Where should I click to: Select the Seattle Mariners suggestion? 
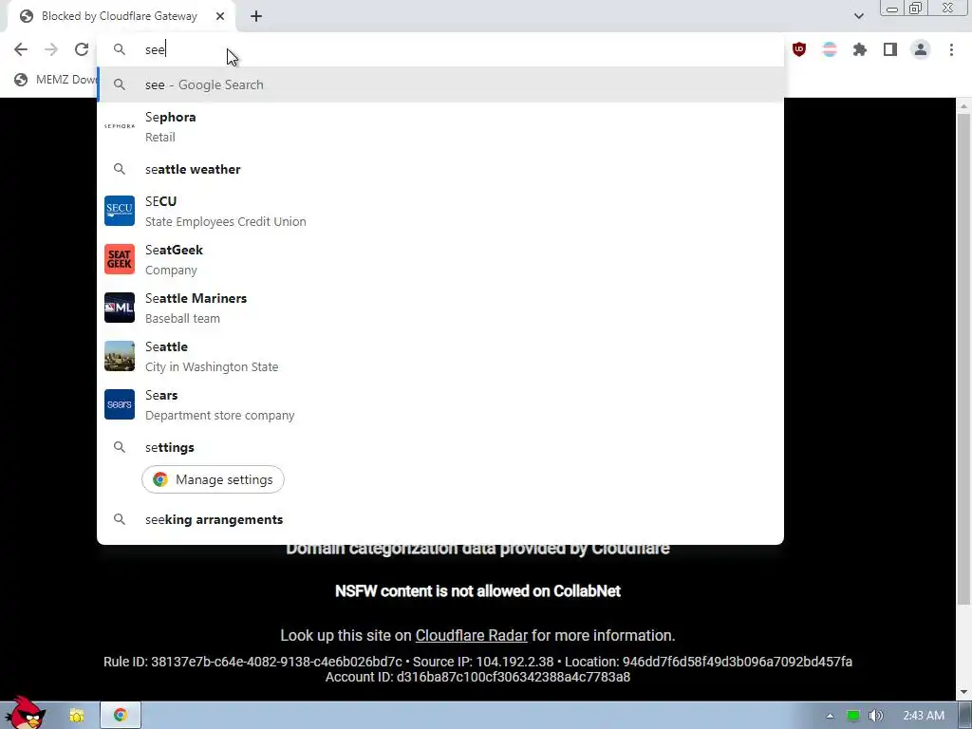(440, 308)
